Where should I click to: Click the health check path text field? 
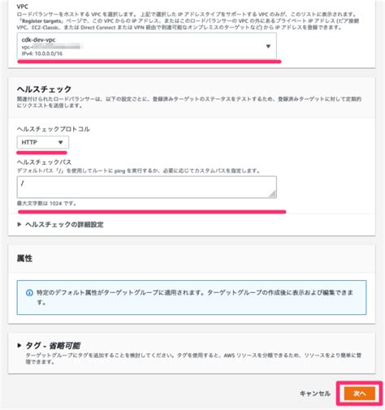147,187
